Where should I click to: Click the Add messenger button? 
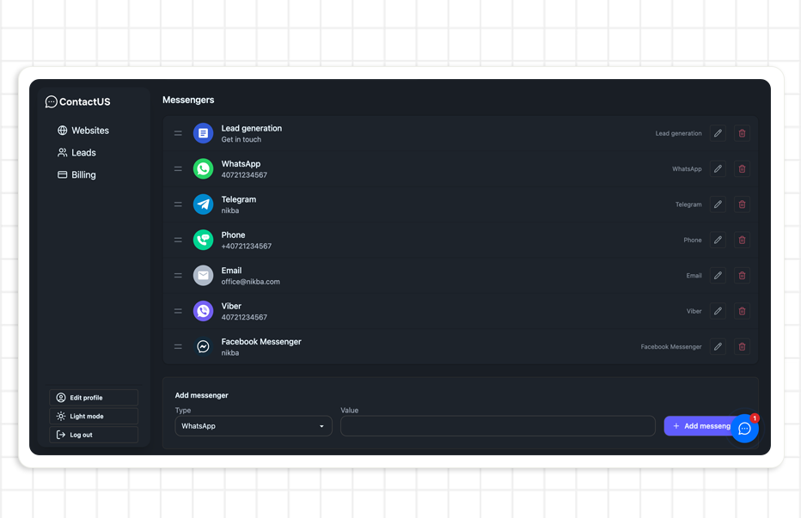pos(698,426)
